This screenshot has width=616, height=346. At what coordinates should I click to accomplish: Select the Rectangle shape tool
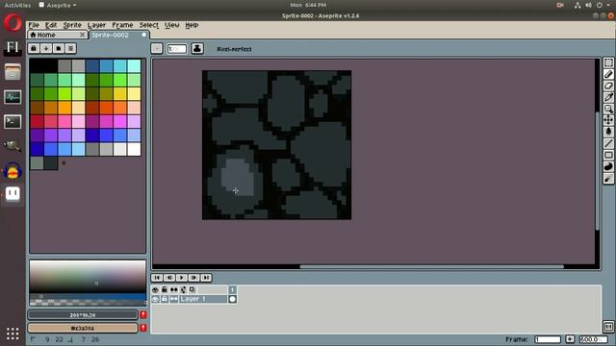point(608,155)
